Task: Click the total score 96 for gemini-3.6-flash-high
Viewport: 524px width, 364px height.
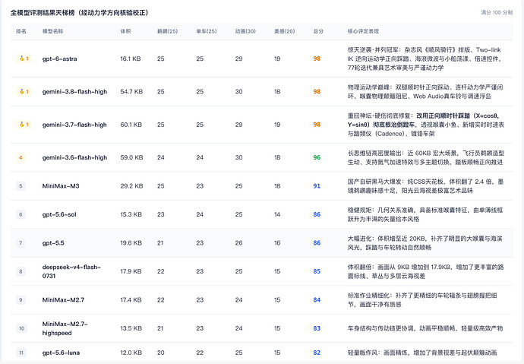Action: coord(317,157)
